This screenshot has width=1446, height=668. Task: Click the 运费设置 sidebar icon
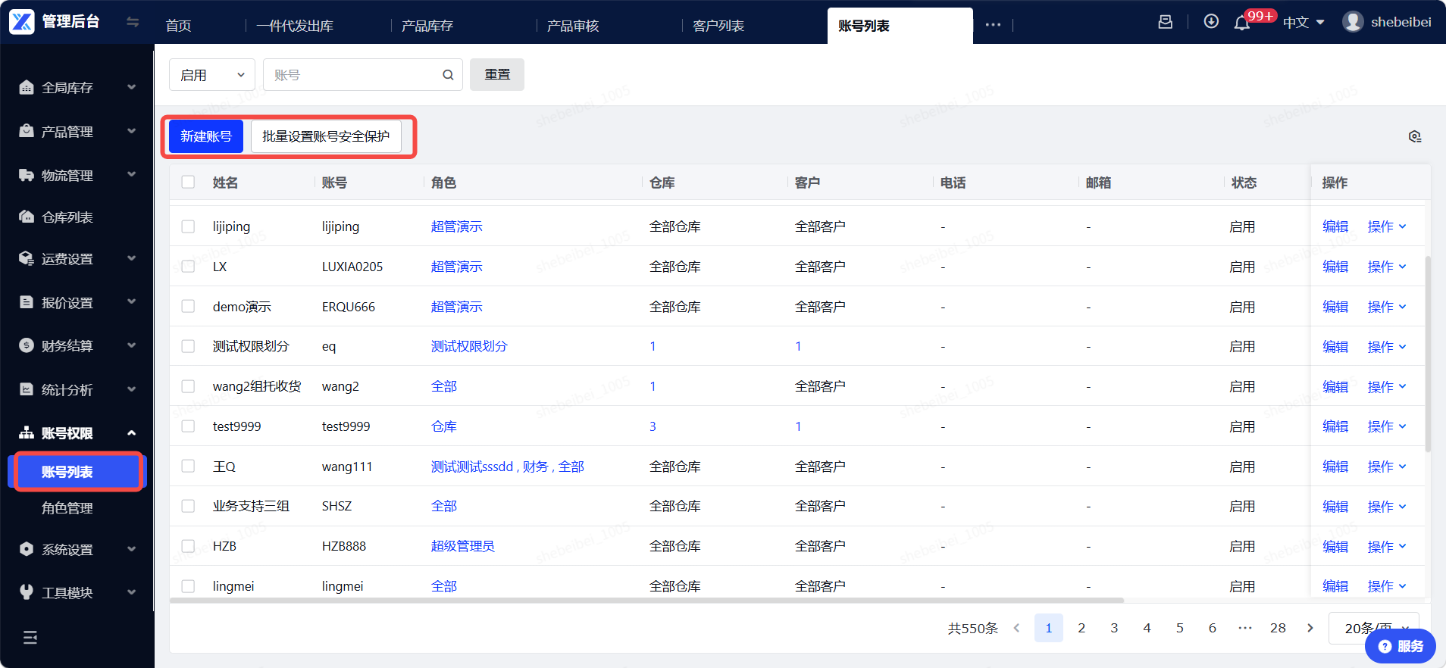[x=27, y=258]
